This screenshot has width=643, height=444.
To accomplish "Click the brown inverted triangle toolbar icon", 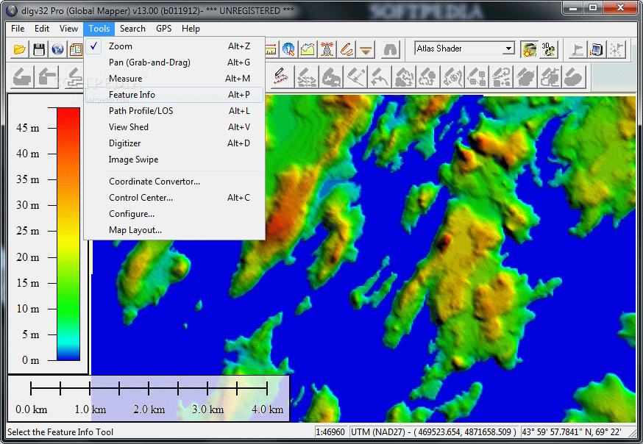I will [x=366, y=49].
